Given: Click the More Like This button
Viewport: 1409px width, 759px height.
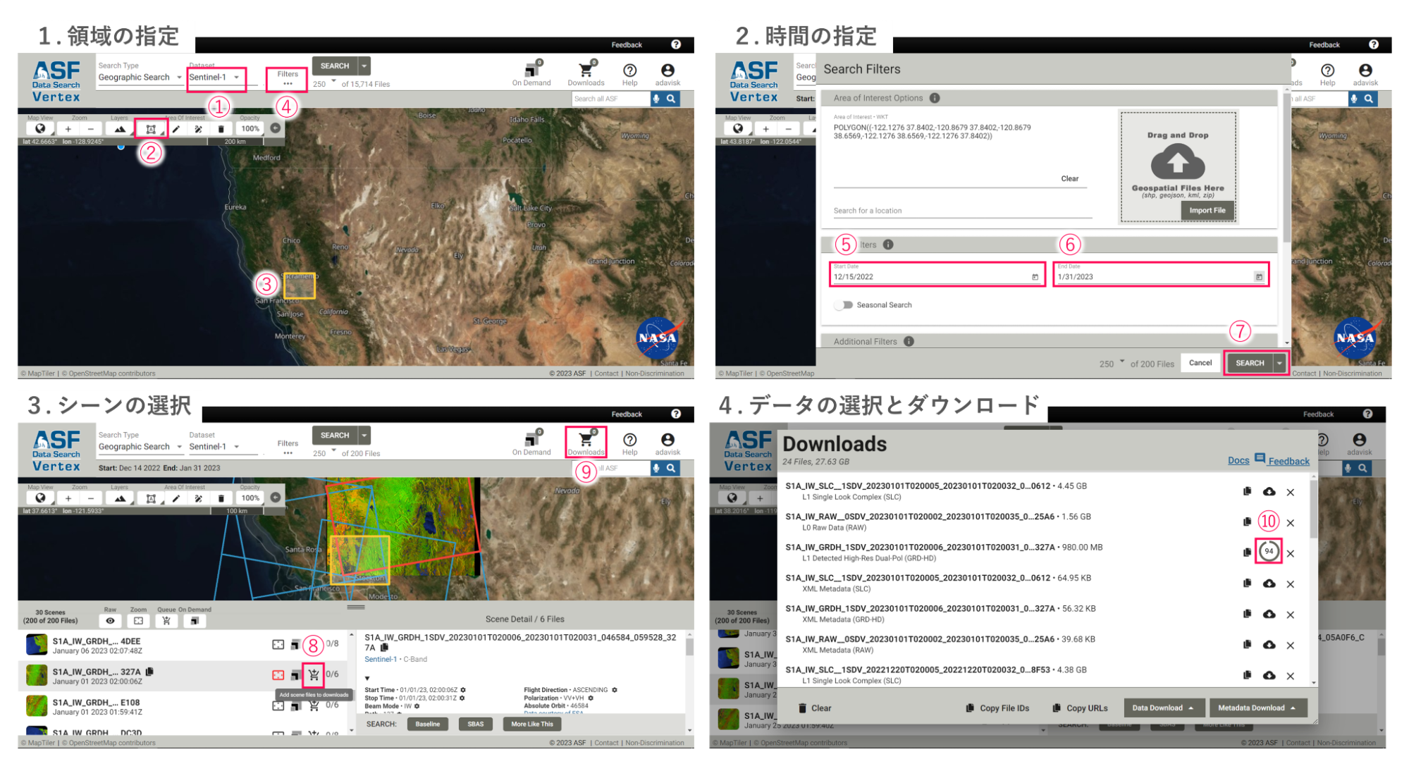Looking at the screenshot, I should pyautogui.click(x=532, y=724).
